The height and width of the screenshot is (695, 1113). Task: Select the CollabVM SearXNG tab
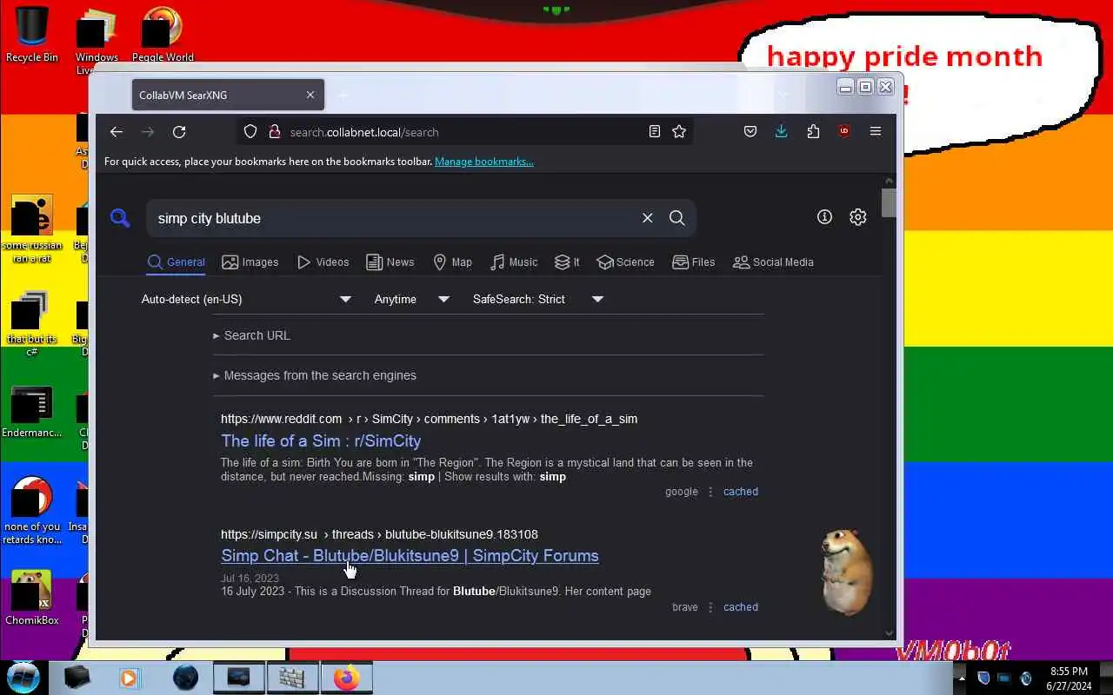tap(228, 95)
